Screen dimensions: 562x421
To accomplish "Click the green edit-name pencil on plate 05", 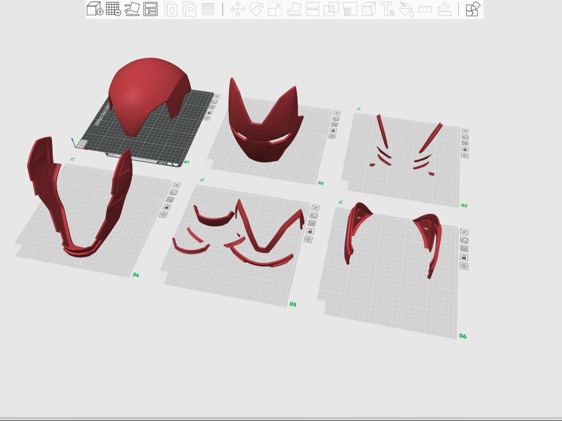I will (202, 179).
